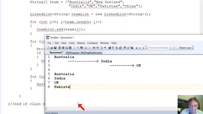Image resolution: width=203 pixels, height=114 pixels.
Task: Open the Window menu
Action: 104,43
